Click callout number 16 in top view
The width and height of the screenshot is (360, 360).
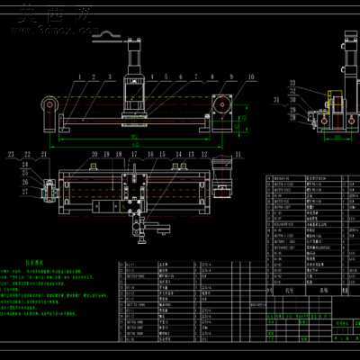(x=150, y=154)
